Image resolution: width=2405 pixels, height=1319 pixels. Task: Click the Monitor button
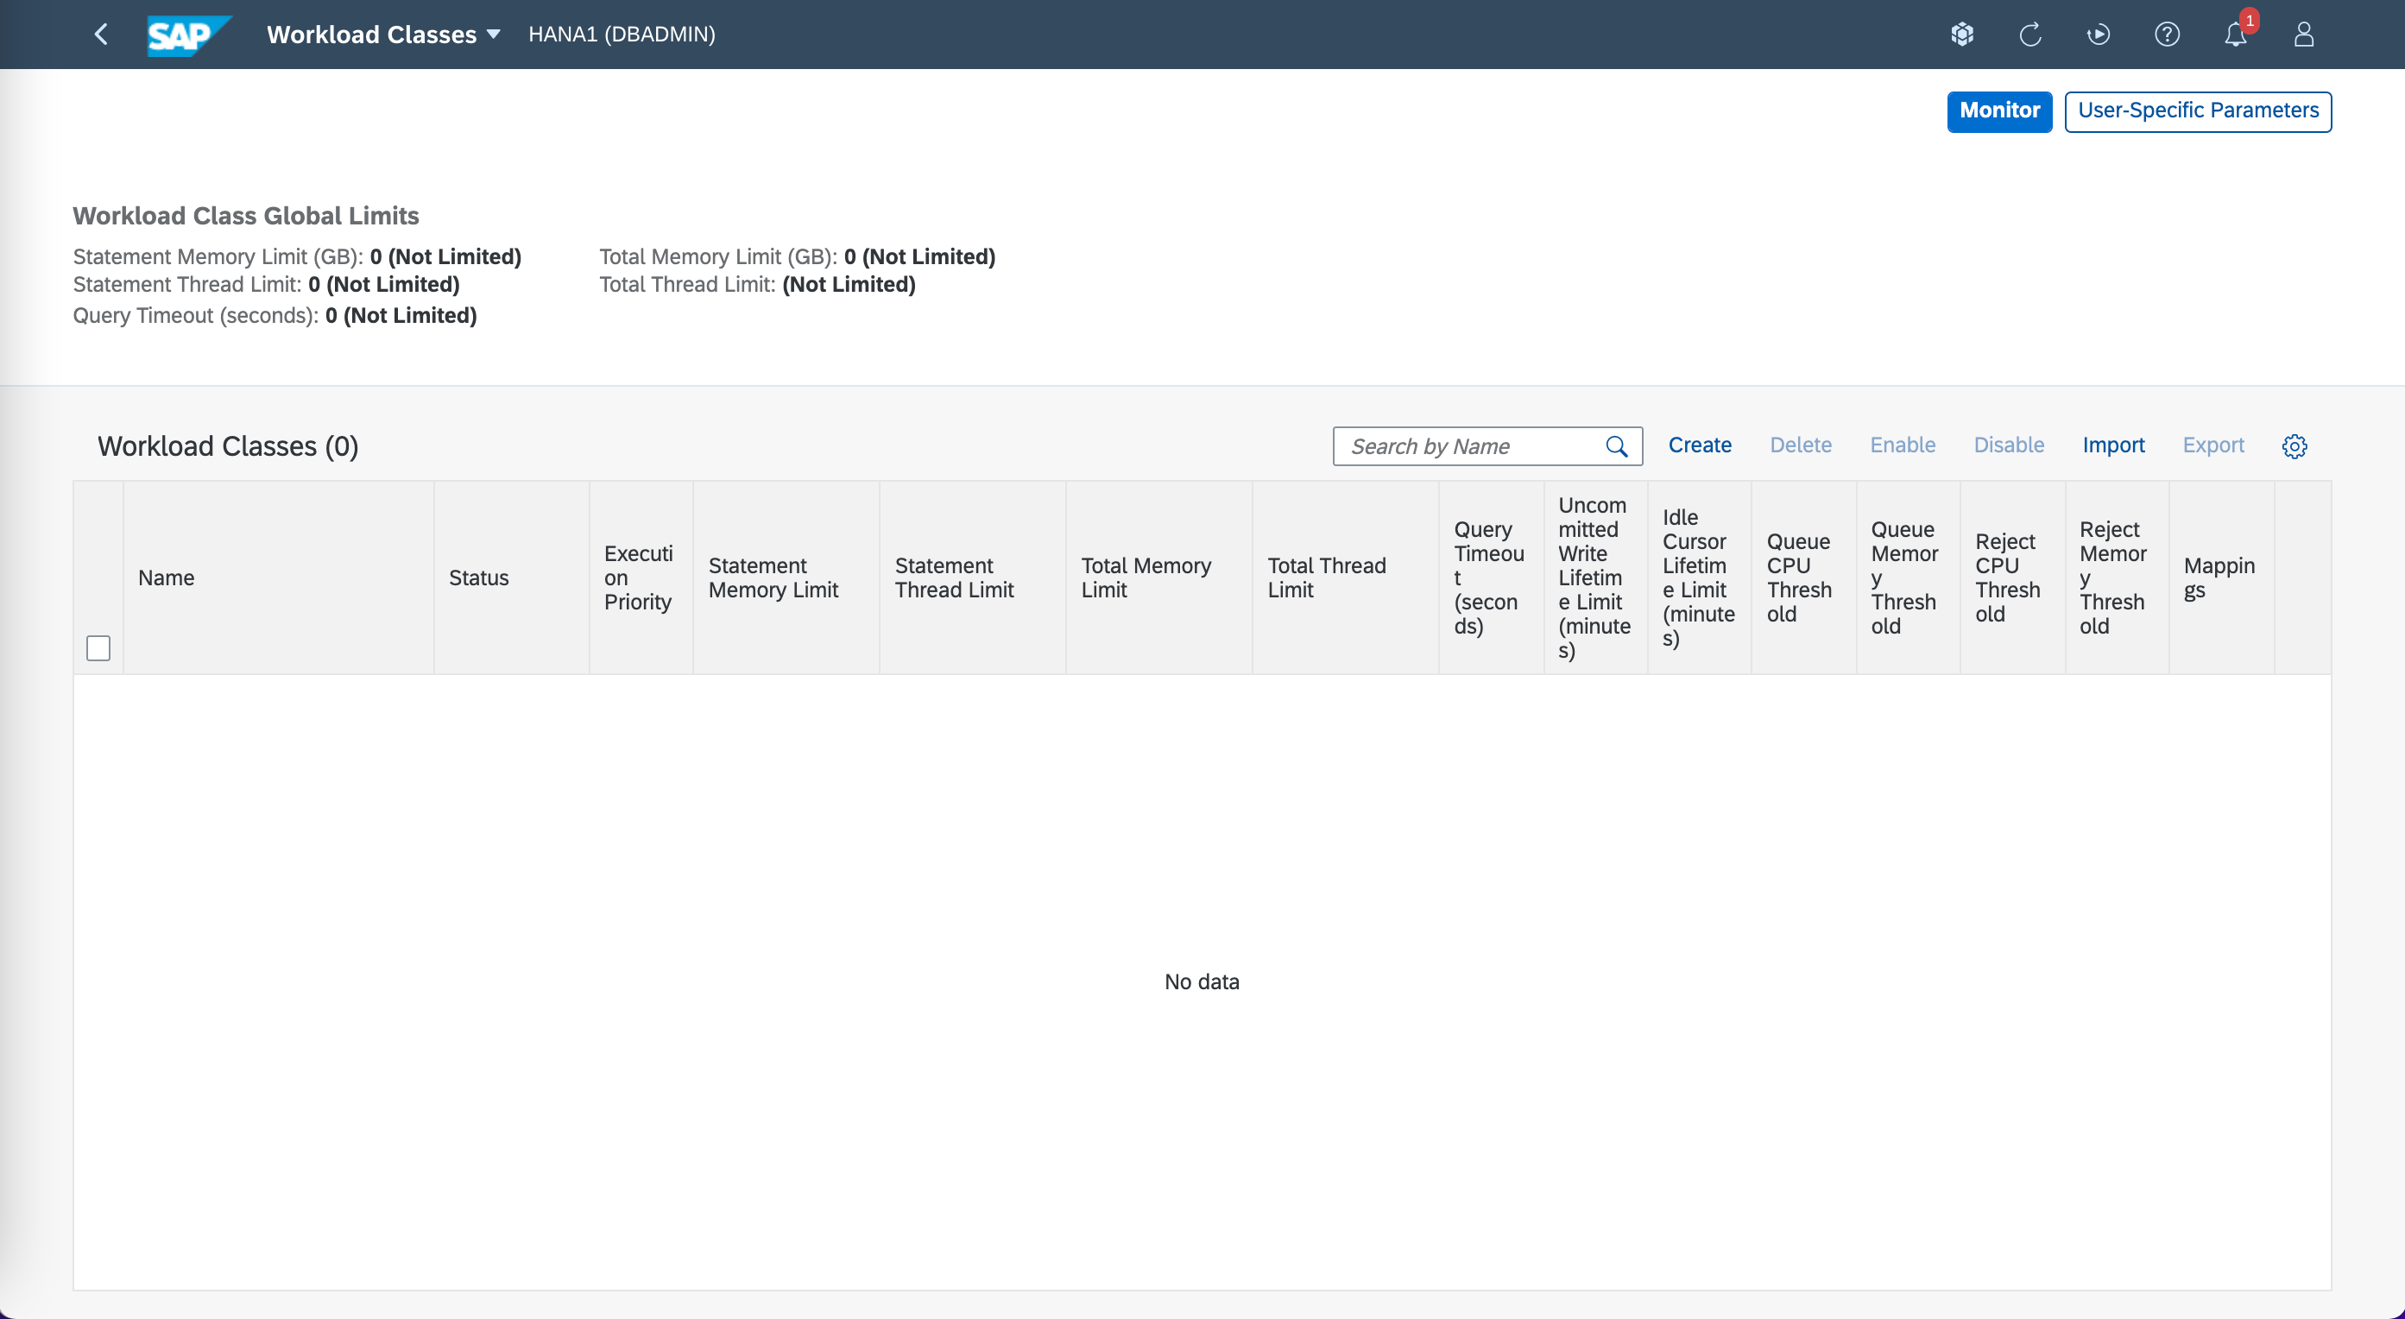(x=1999, y=111)
